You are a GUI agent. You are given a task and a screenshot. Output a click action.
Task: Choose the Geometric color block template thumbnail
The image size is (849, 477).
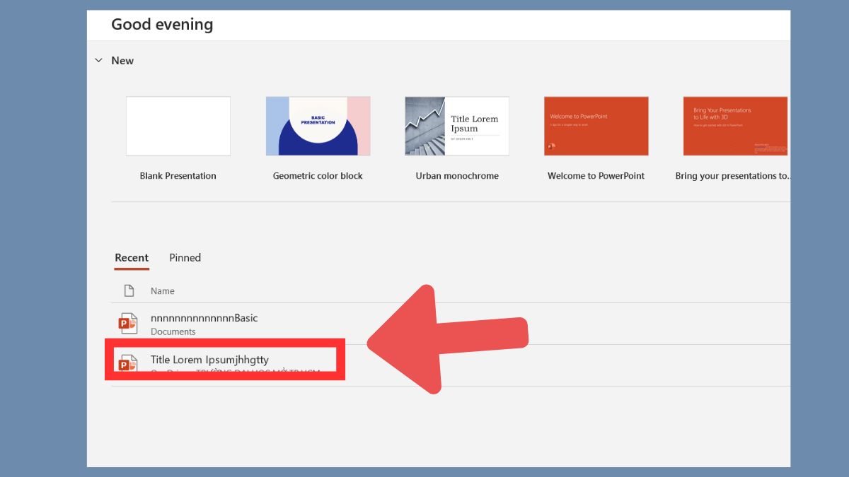[318, 126]
